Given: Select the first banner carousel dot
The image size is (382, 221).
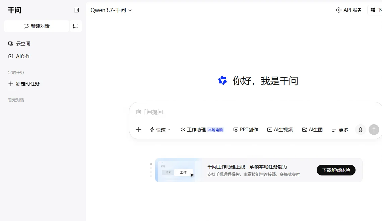Looking at the screenshot, I should point(151,164).
